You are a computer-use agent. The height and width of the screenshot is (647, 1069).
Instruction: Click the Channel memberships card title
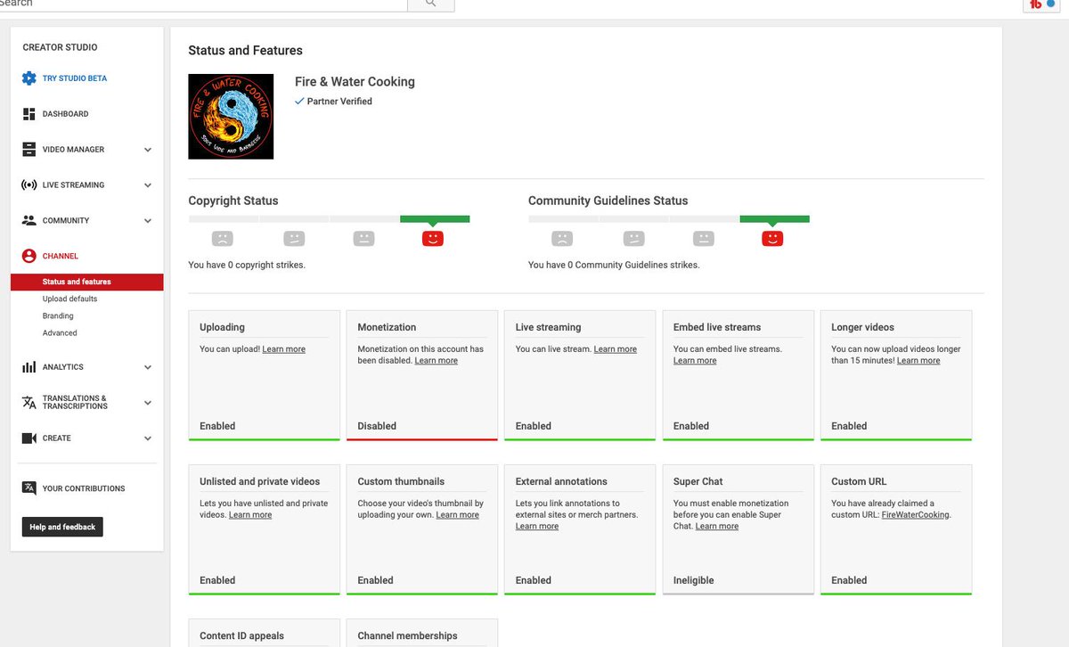[407, 635]
